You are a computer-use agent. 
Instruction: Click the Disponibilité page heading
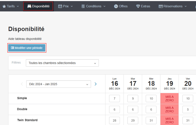26,29
